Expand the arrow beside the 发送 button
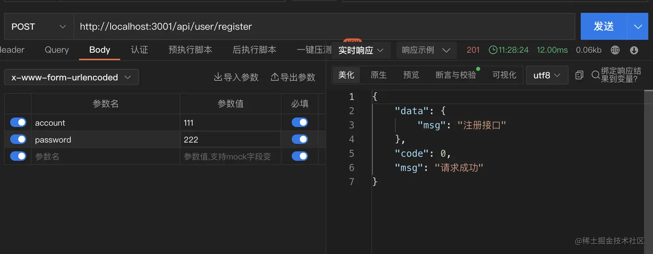 tap(638, 27)
